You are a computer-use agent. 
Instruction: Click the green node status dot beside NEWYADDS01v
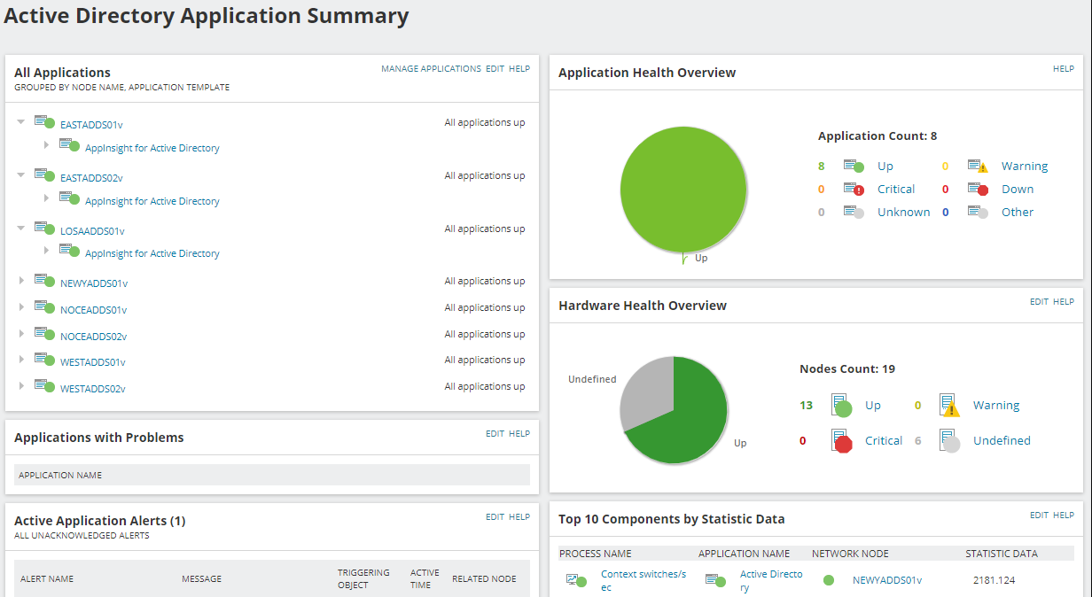click(829, 580)
